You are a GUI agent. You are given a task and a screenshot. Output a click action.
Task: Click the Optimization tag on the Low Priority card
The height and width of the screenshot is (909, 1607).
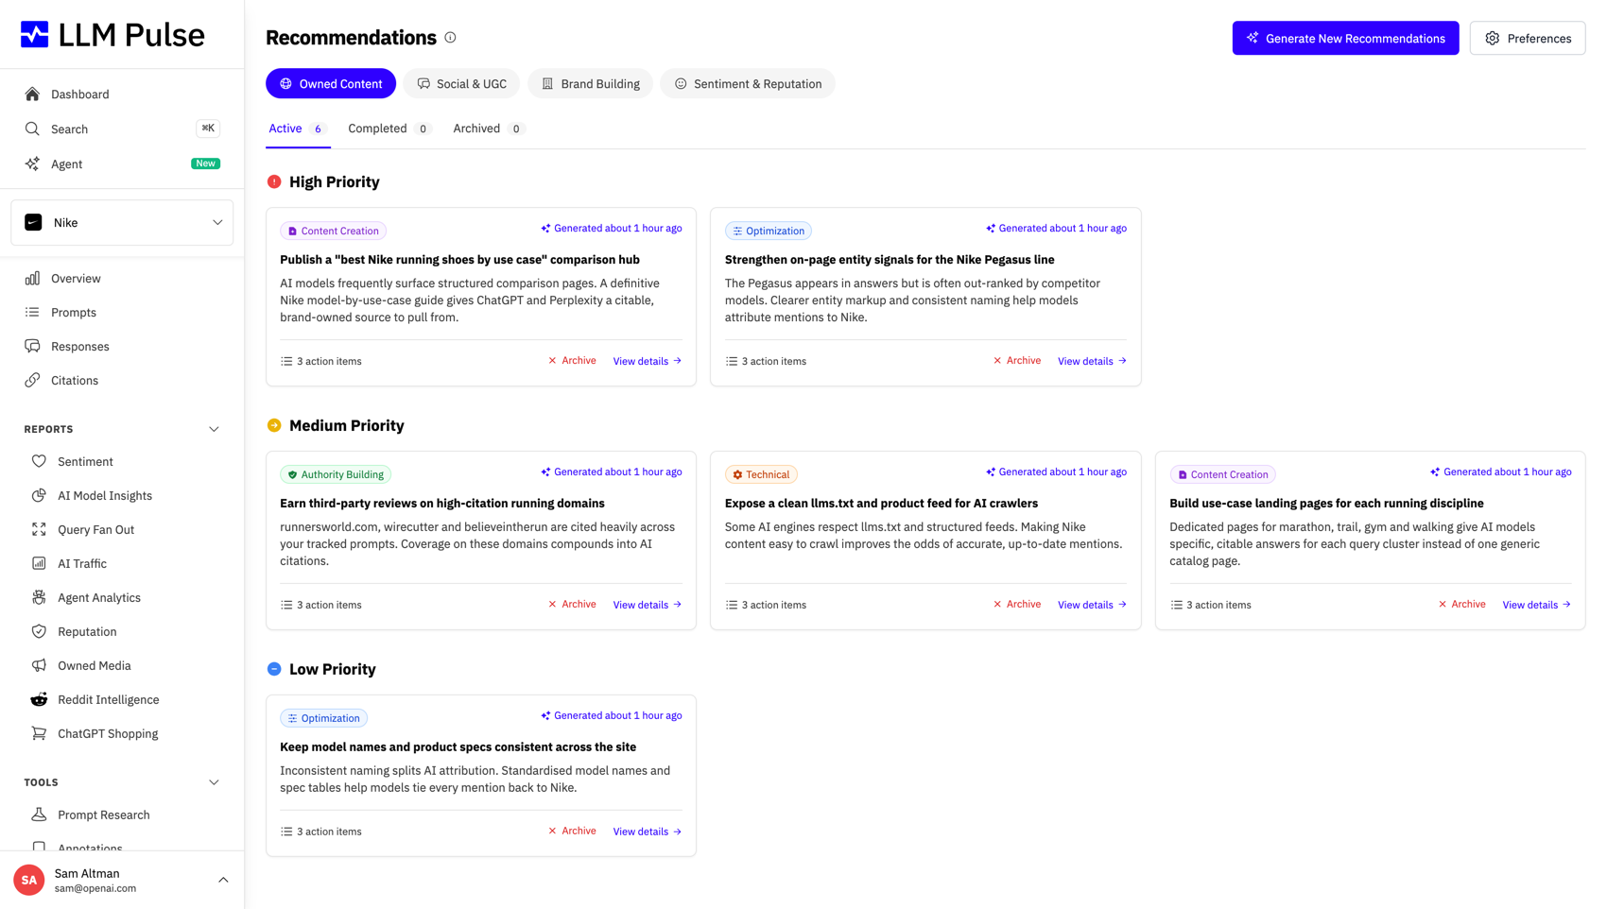point(323,719)
